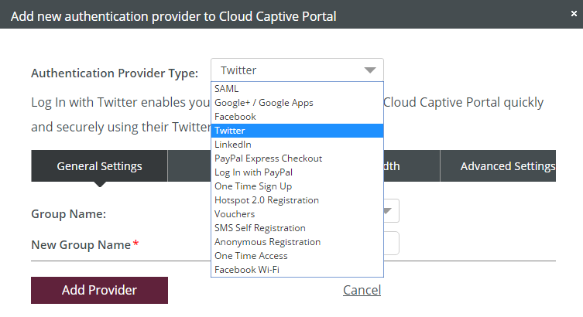Open the Authentication Provider Type dropdown
Image resolution: width=583 pixels, height=317 pixels.
[x=297, y=70]
